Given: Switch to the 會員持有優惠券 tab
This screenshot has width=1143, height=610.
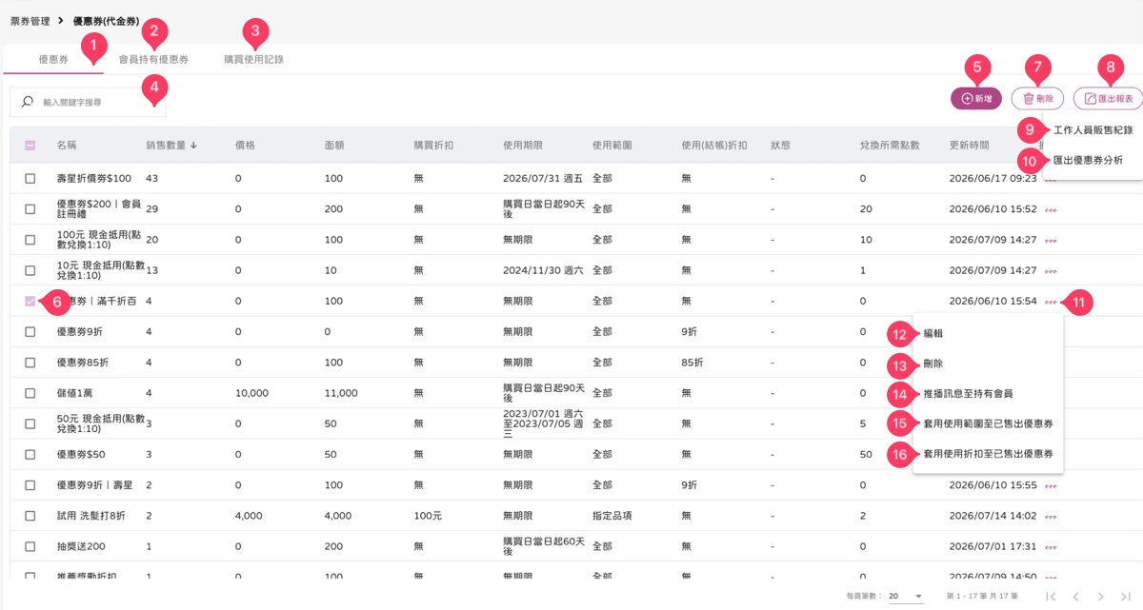Looking at the screenshot, I should [153, 59].
